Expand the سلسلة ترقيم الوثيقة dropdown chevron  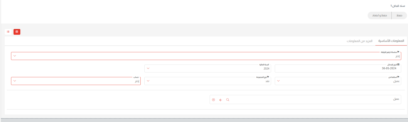(15, 56)
